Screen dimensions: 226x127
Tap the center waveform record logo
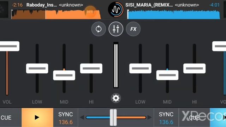[116, 10]
